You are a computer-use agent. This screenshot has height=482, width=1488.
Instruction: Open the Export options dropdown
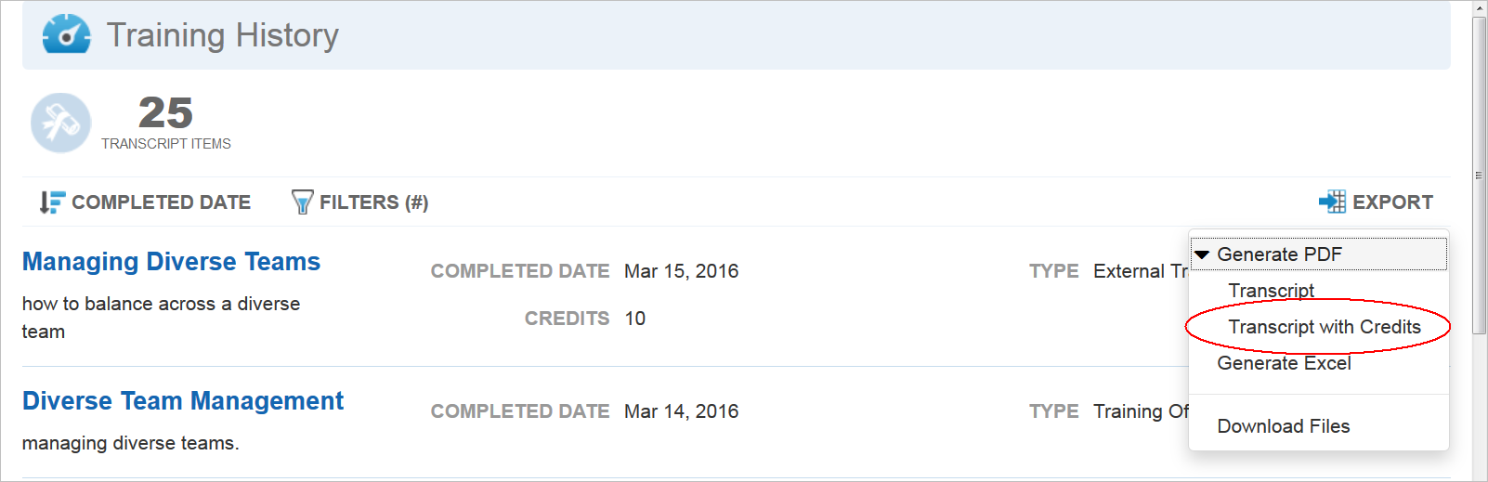click(x=1391, y=202)
